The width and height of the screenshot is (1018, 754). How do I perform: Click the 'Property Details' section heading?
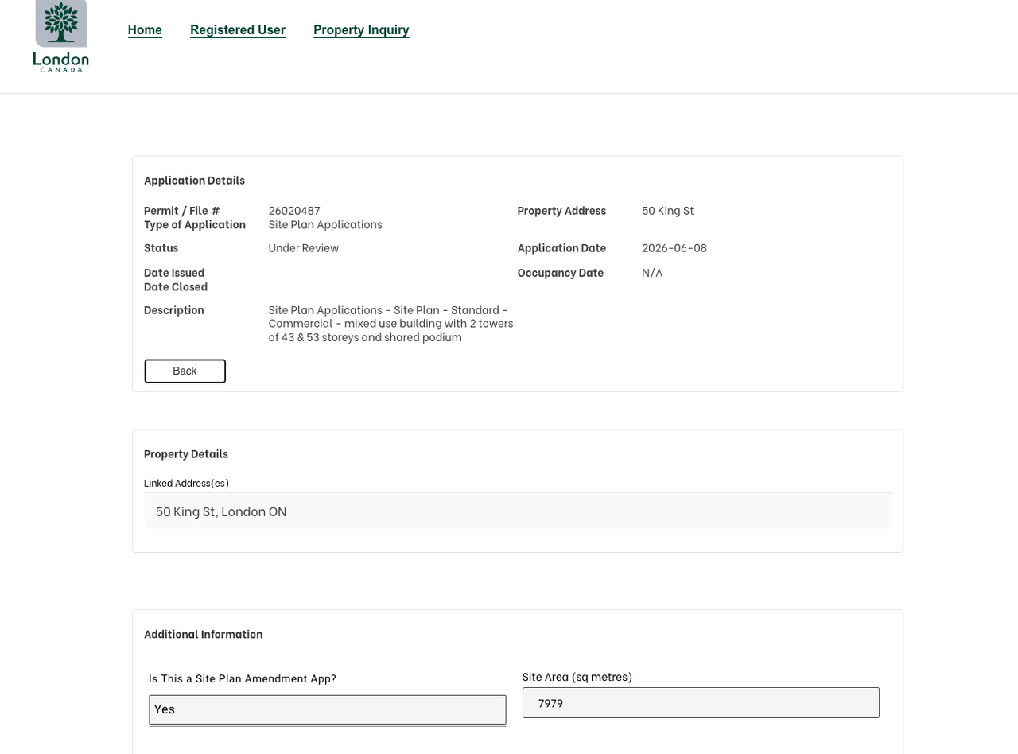click(186, 454)
